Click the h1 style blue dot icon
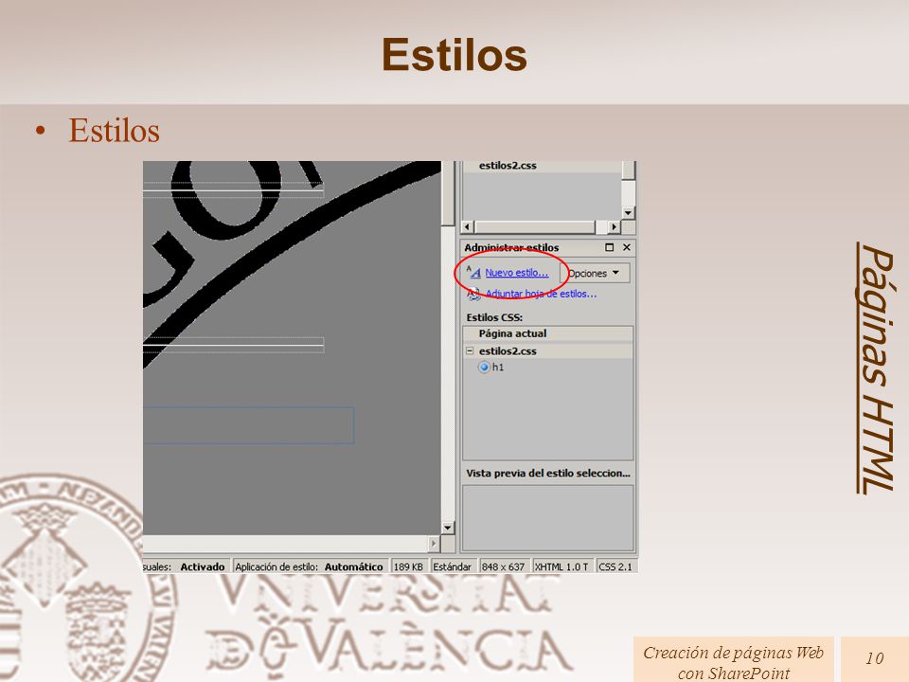Viewport: 909px width, 682px height. click(x=484, y=368)
